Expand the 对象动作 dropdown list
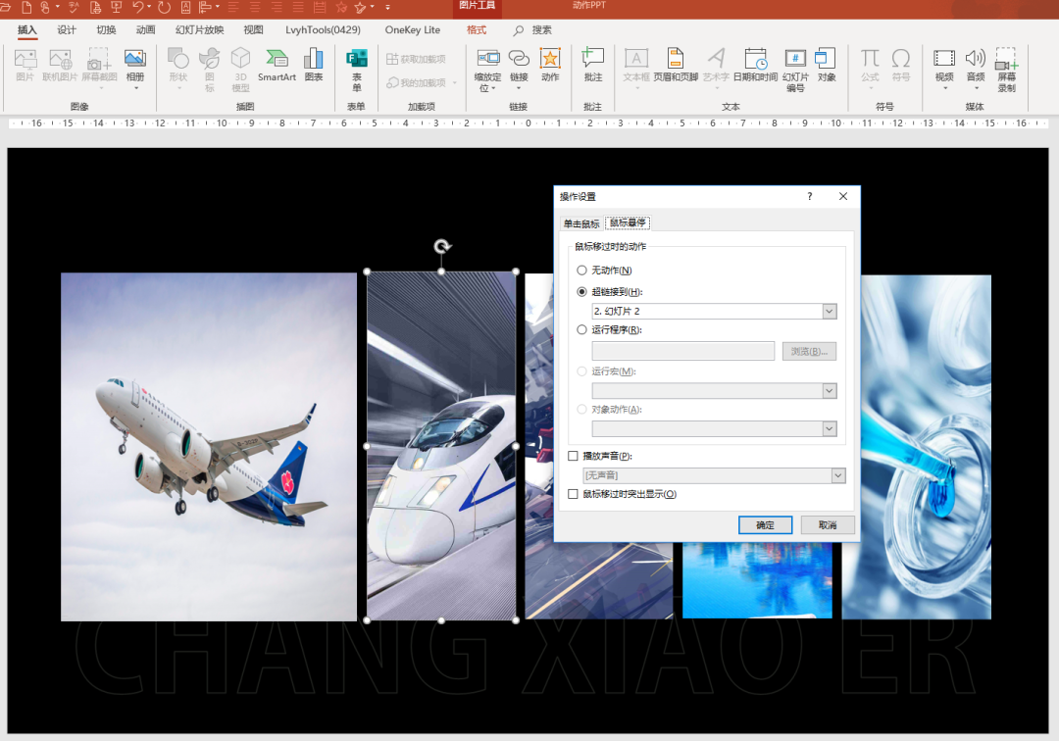This screenshot has width=1059, height=741. 830,428
